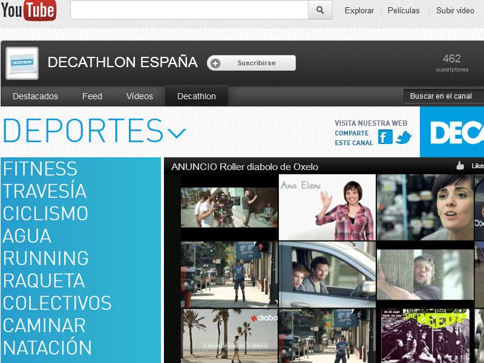Open the Películas link
The image size is (484, 363).
pyautogui.click(x=404, y=10)
